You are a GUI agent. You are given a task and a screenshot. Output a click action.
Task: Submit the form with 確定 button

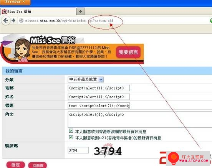pos(15,165)
